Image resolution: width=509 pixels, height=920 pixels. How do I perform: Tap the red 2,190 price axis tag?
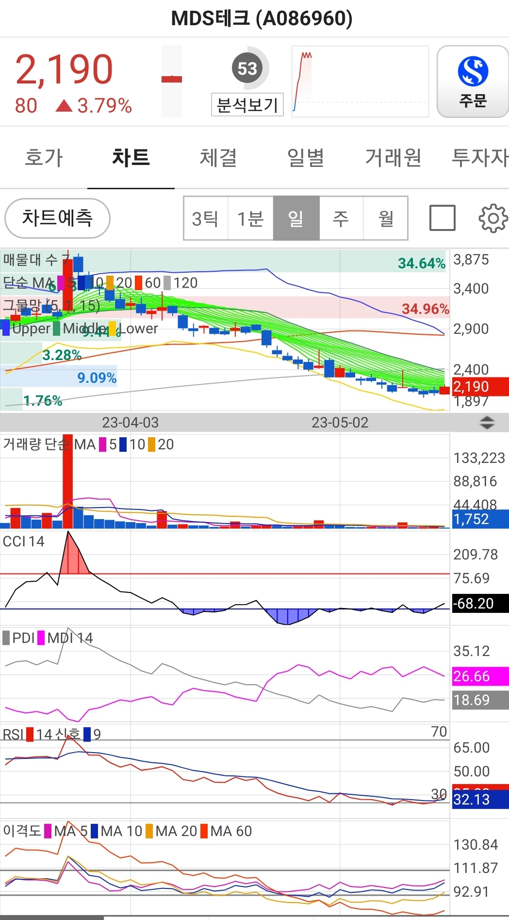coord(480,387)
